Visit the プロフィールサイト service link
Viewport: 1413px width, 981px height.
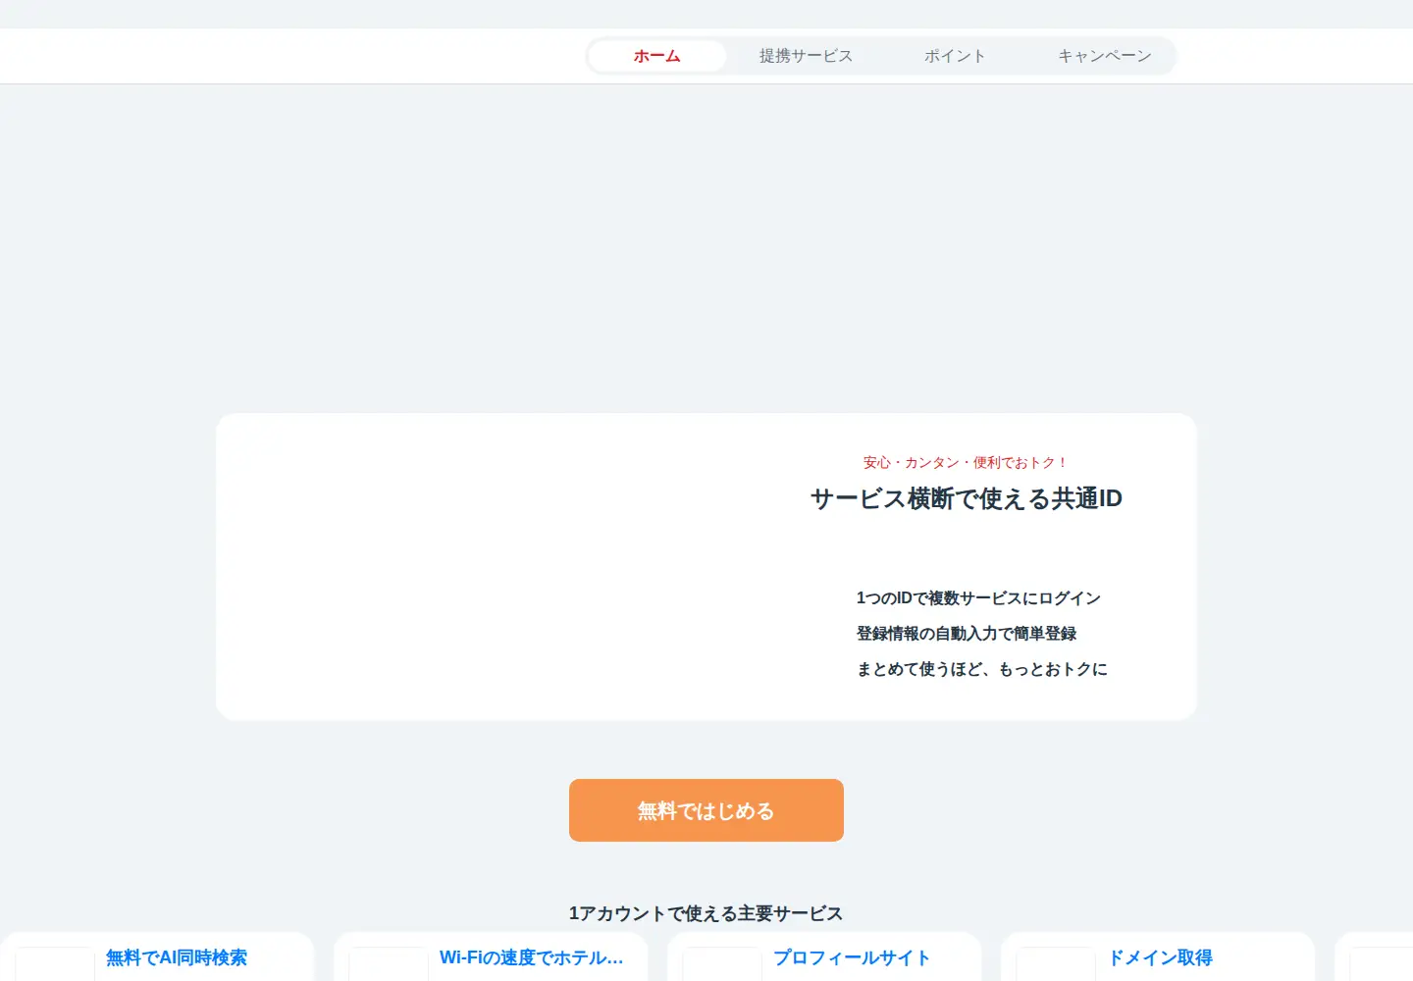[x=851, y=957]
